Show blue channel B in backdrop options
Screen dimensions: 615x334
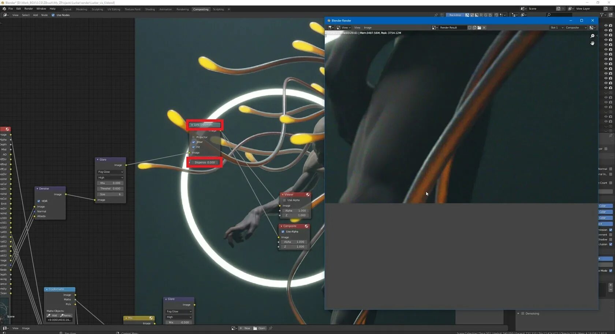tap(490, 15)
